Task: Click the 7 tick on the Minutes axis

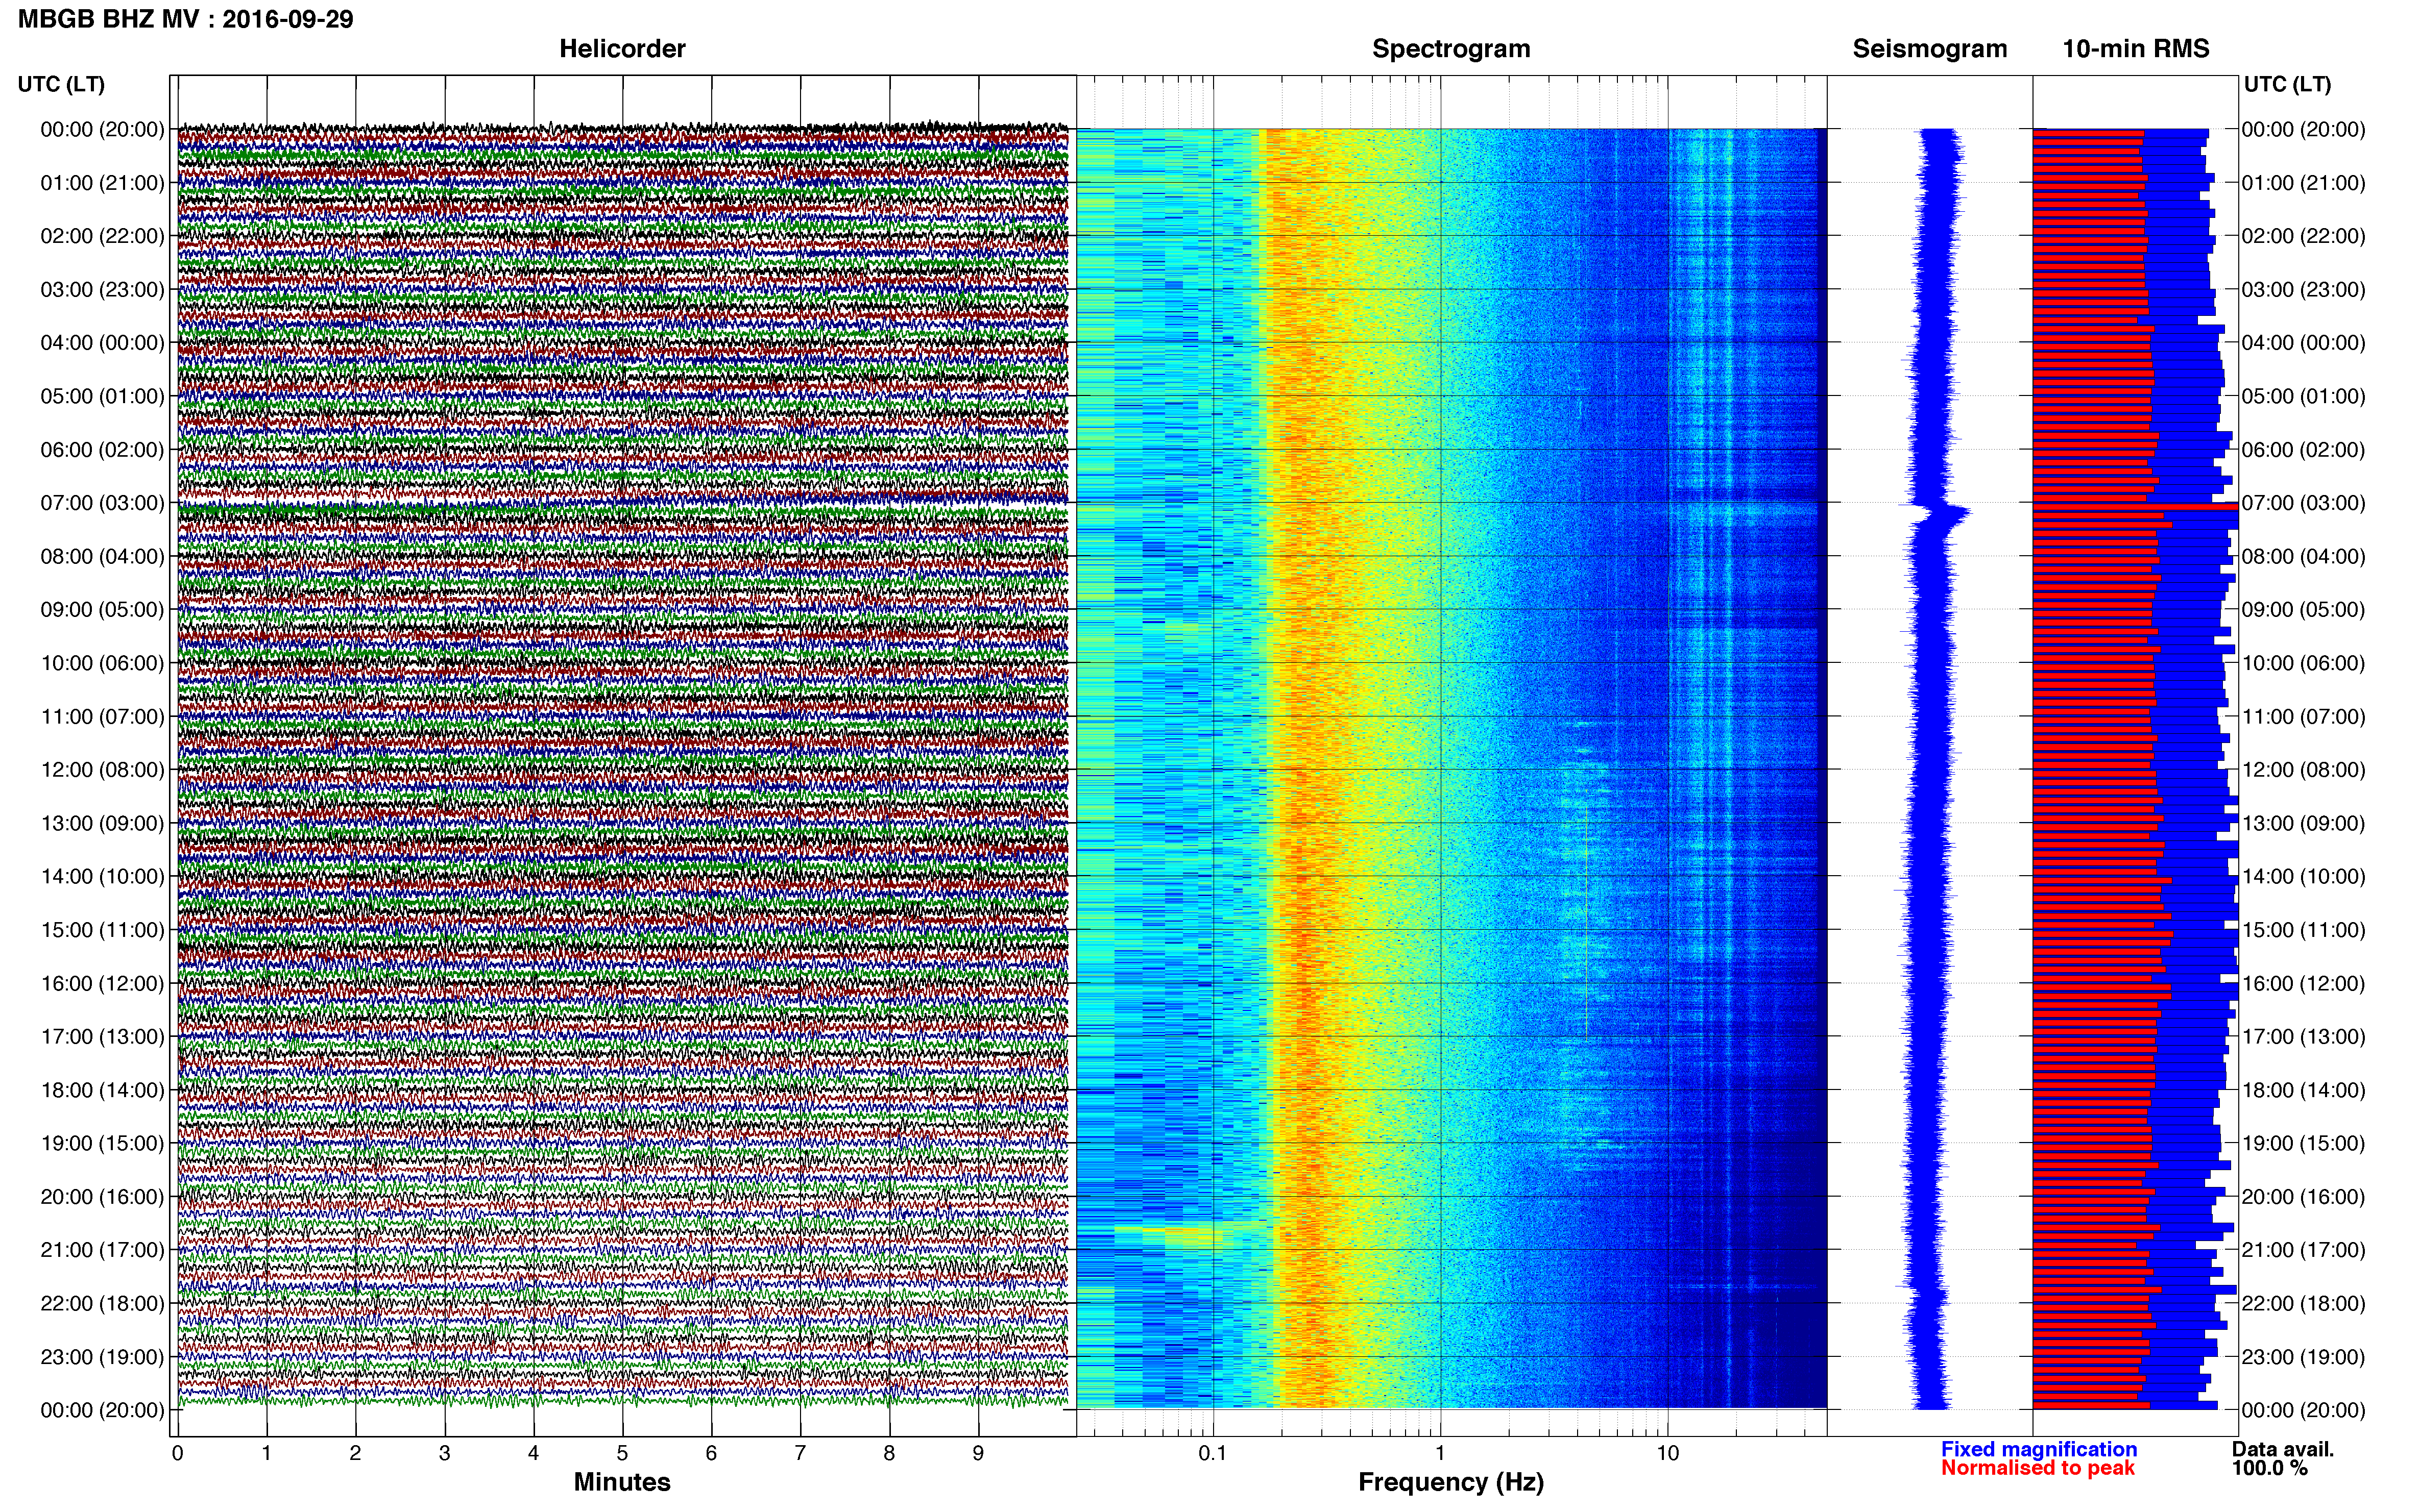Action: point(801,1453)
